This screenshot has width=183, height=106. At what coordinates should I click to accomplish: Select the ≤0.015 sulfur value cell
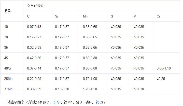[x=118, y=89]
